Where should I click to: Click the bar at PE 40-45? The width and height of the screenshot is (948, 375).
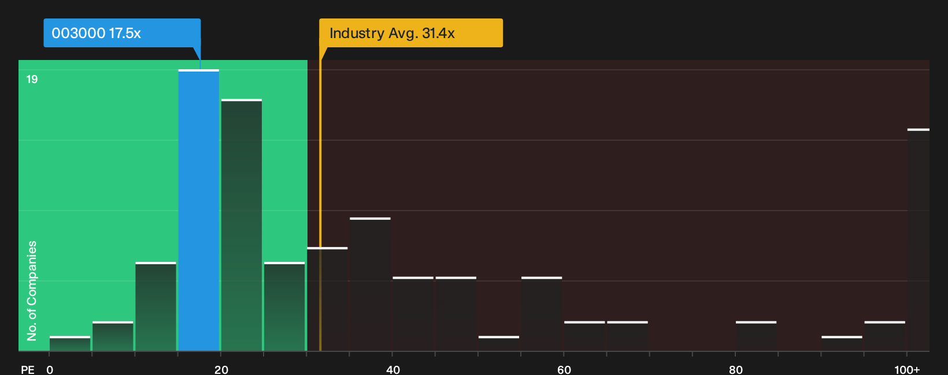click(x=413, y=314)
